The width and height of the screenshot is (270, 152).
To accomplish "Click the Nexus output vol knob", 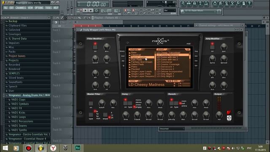I will click(219, 114).
